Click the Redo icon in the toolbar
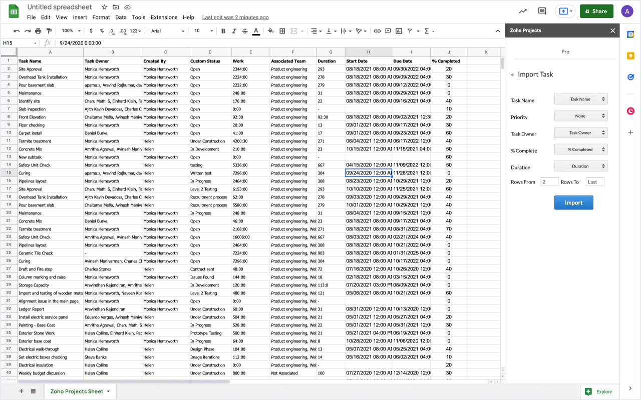 (28, 31)
